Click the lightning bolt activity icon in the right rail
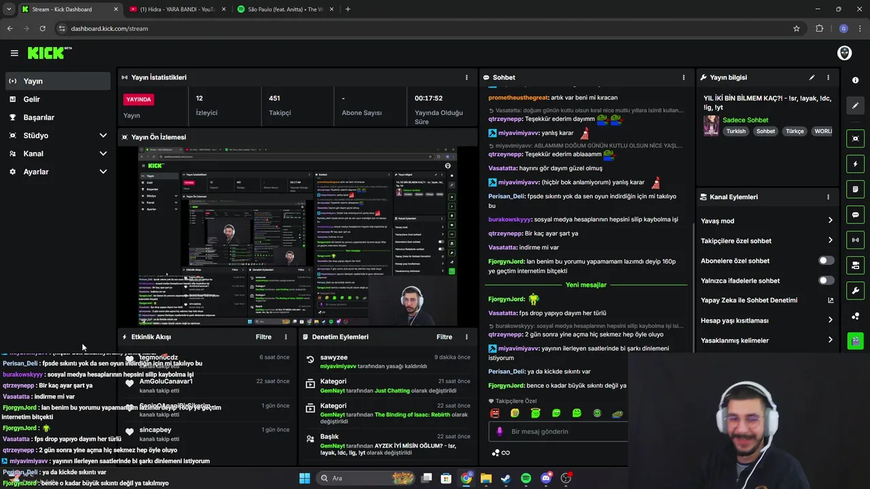Screen dimensions: 870x489 (x=855, y=164)
